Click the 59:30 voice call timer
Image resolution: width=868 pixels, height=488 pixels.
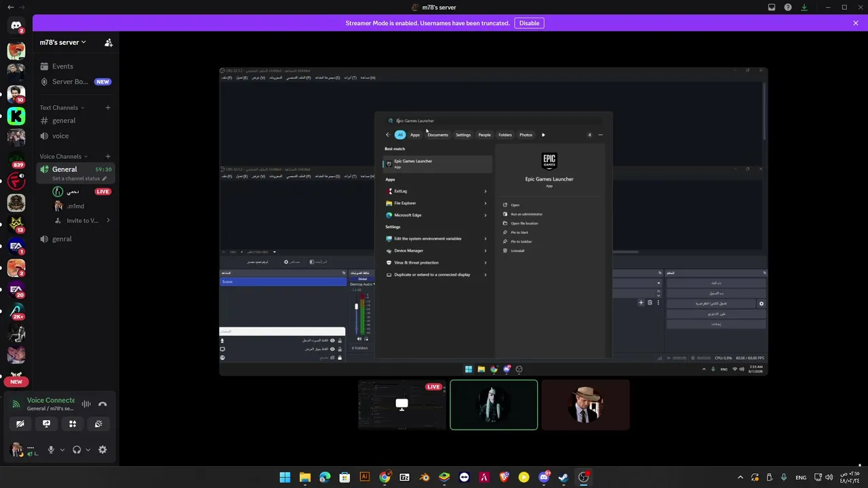103,169
